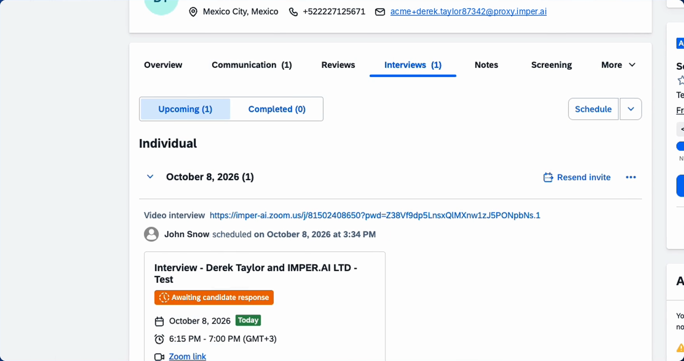Expand the More tabs menu

(618, 65)
